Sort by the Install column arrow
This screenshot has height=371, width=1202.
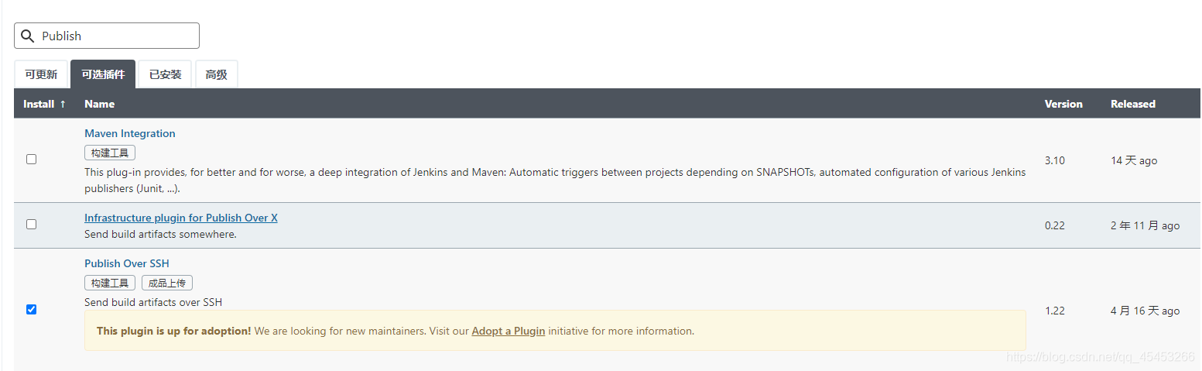[x=63, y=104]
